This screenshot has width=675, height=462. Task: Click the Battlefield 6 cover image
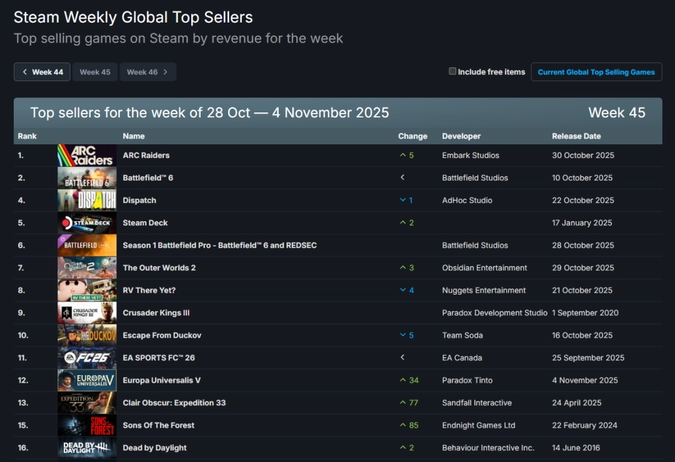[87, 178]
